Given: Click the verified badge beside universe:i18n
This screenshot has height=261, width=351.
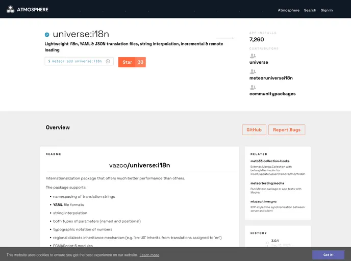Looking at the screenshot, I should [47, 35].
